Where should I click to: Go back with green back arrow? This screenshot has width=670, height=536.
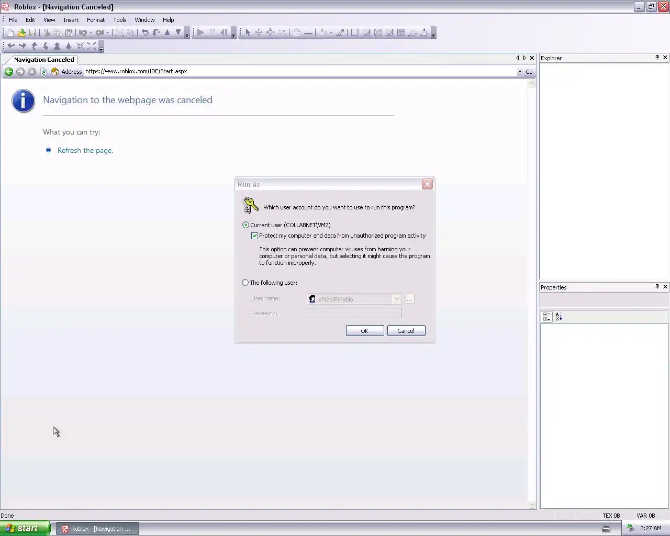click(x=9, y=72)
